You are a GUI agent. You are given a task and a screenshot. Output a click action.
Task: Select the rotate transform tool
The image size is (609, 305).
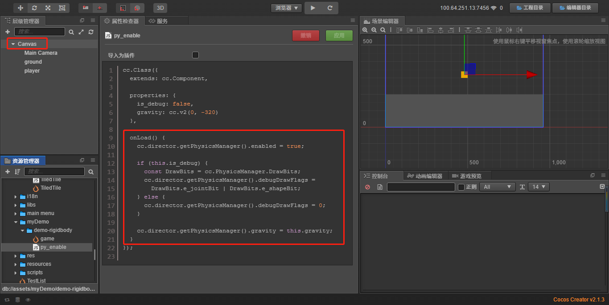click(x=34, y=8)
